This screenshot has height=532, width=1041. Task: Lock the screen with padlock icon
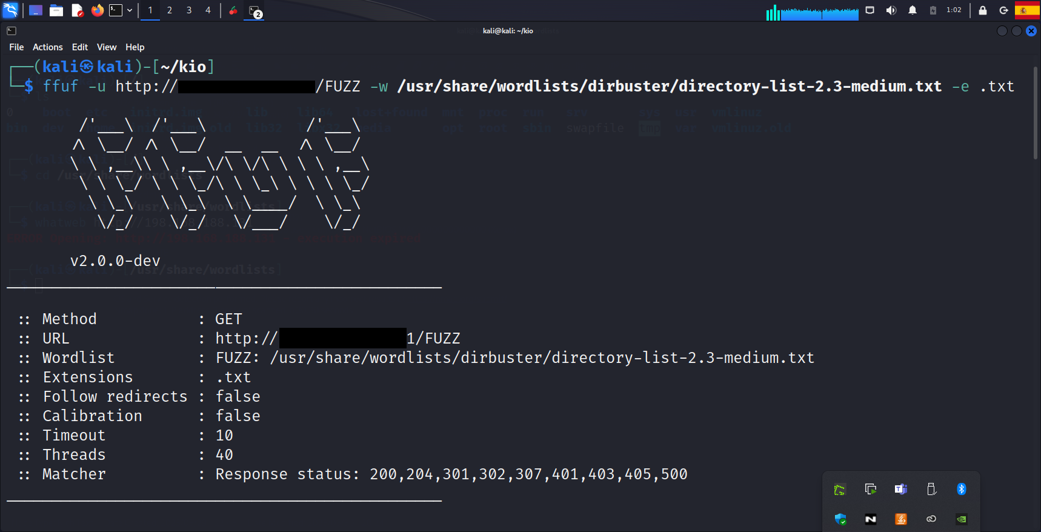[983, 10]
